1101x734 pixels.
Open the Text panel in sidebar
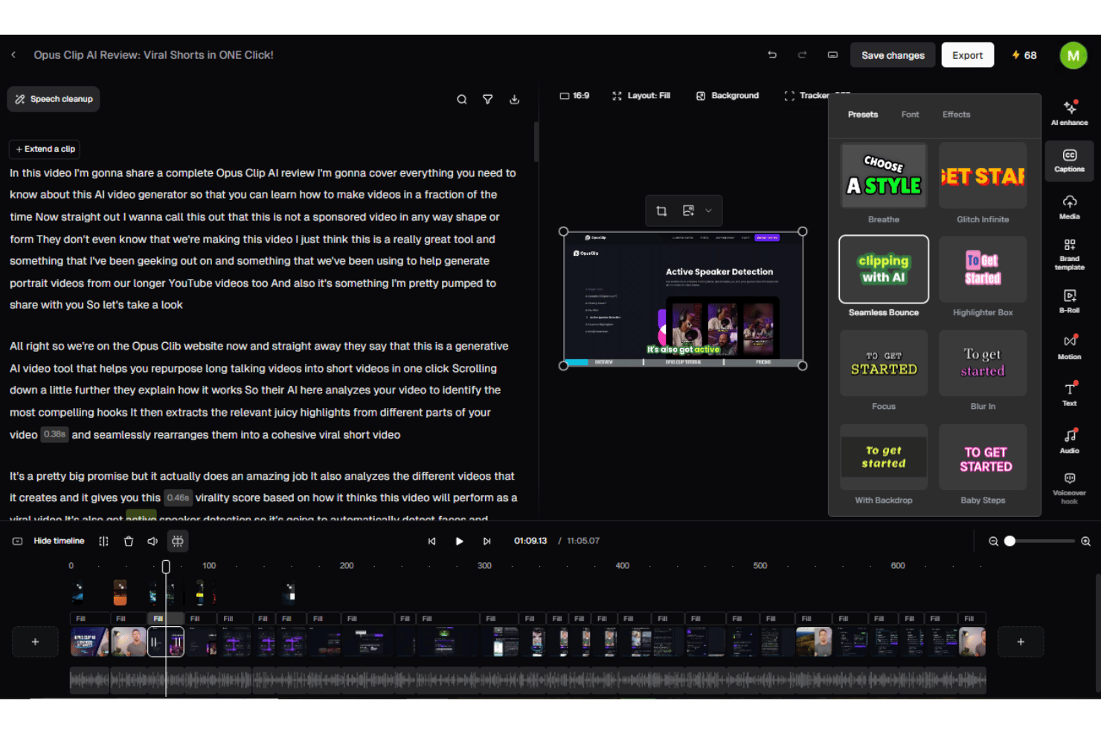(x=1069, y=393)
